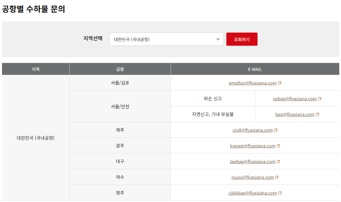Viewport: 341px width, 202px height.
Task: Open cjull@flyasiana.com email link
Action: (x=252, y=130)
